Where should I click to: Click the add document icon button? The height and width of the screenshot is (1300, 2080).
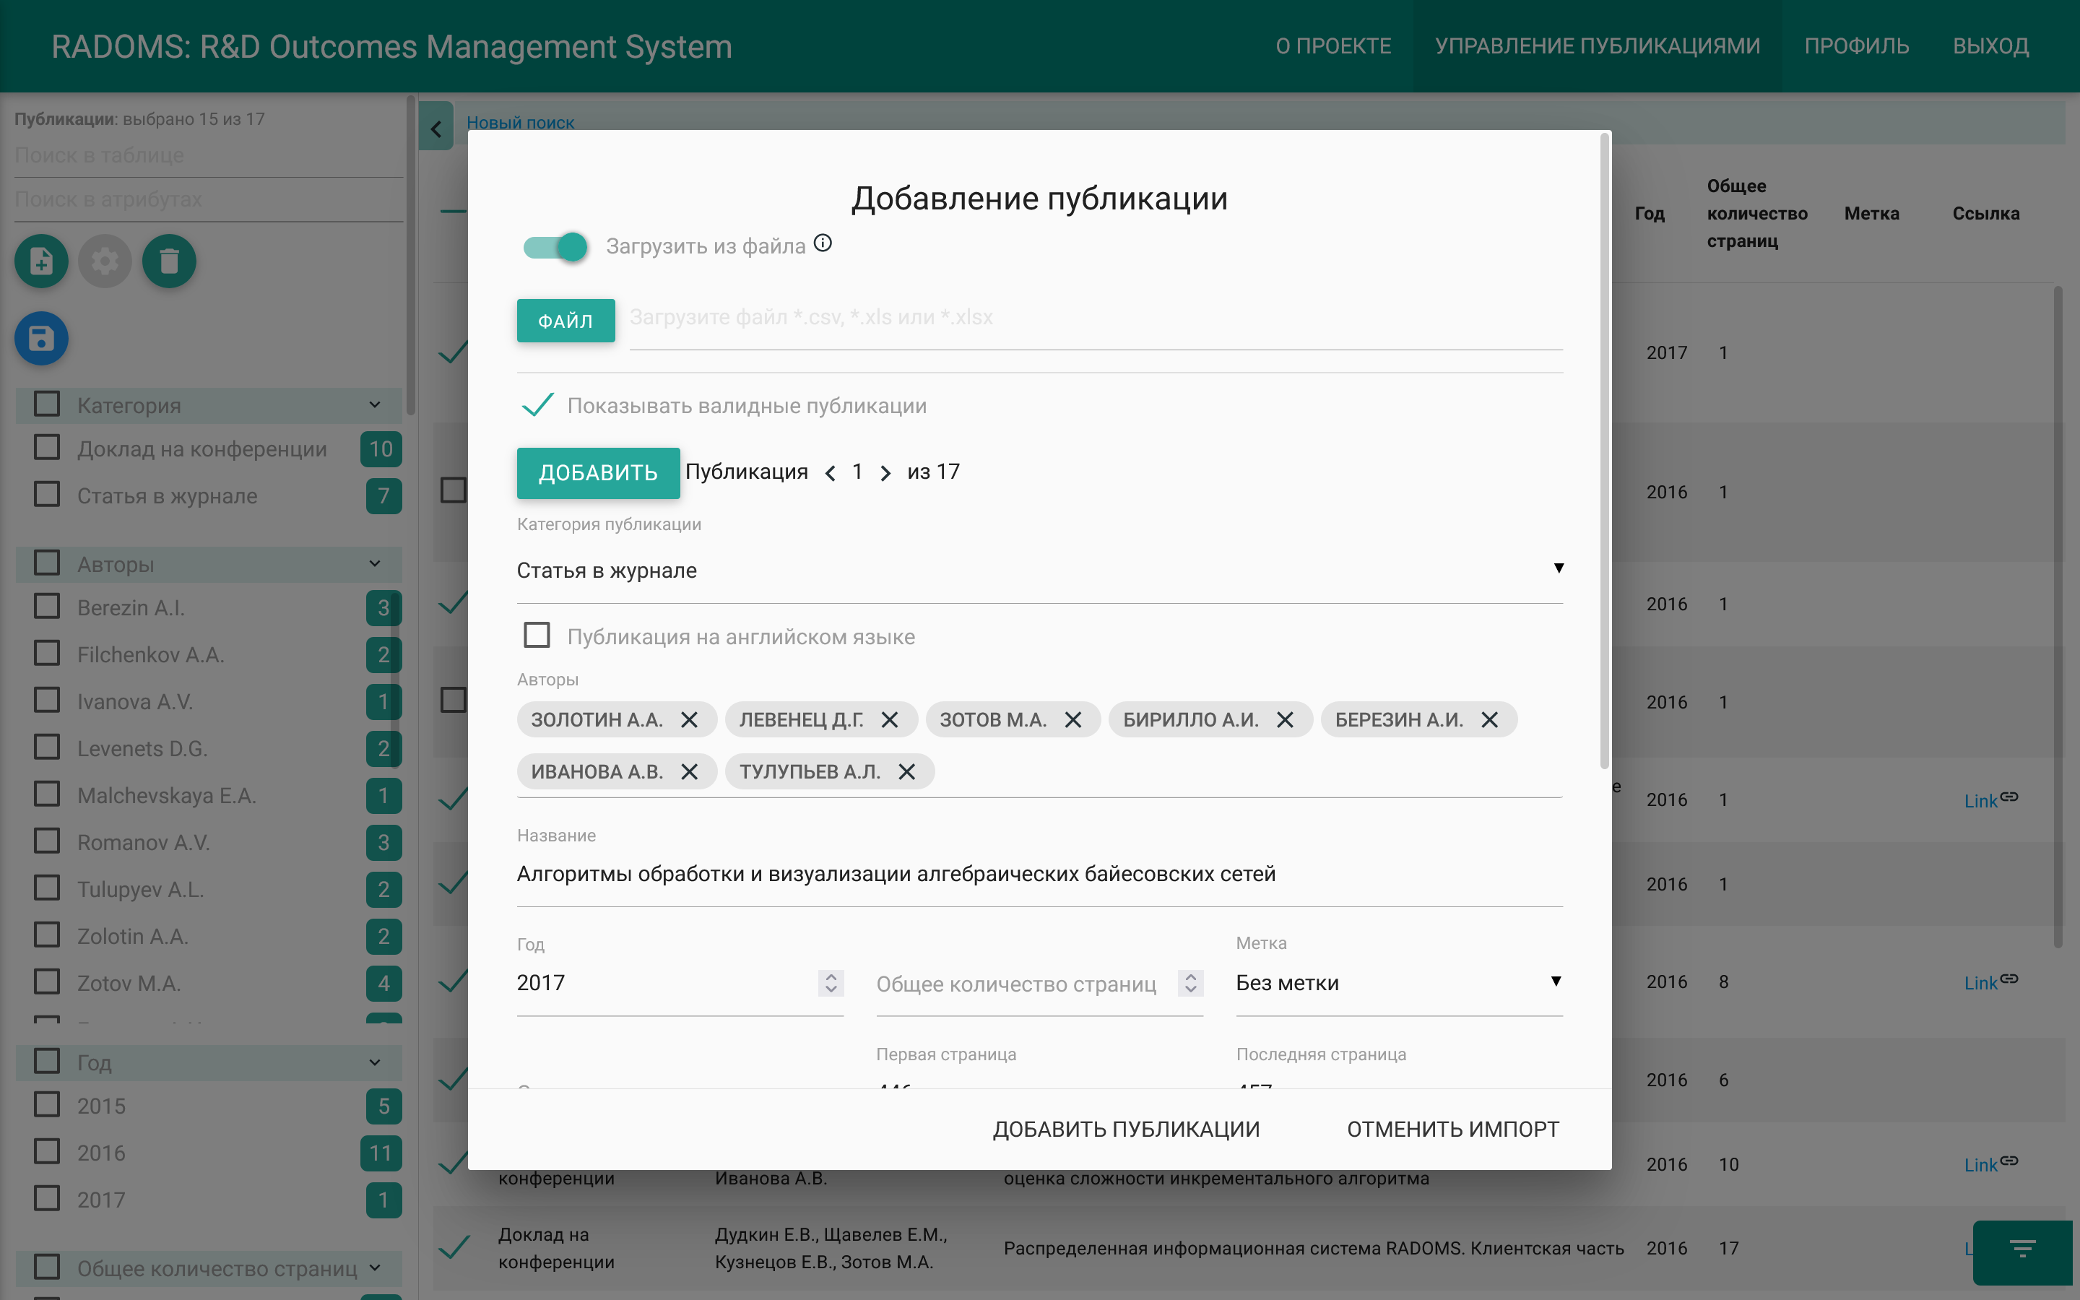pyautogui.click(x=41, y=261)
